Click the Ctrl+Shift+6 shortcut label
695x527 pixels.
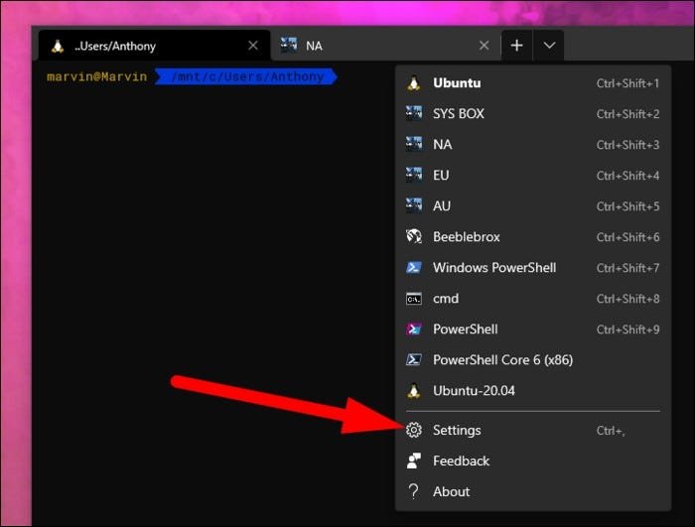tap(627, 237)
